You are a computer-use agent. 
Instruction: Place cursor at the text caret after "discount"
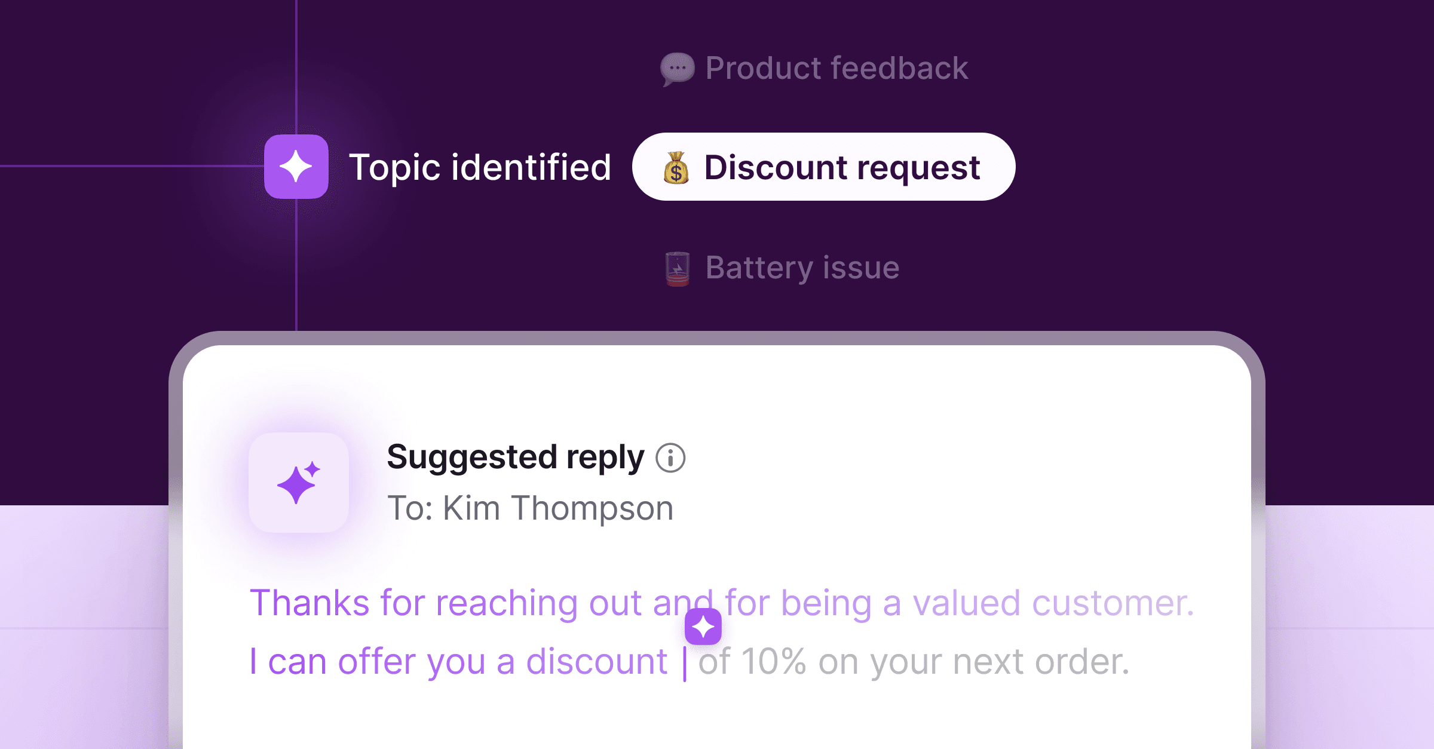pyautogui.click(x=685, y=662)
